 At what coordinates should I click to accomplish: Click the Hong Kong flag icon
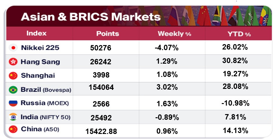pyautogui.click(x=14, y=62)
